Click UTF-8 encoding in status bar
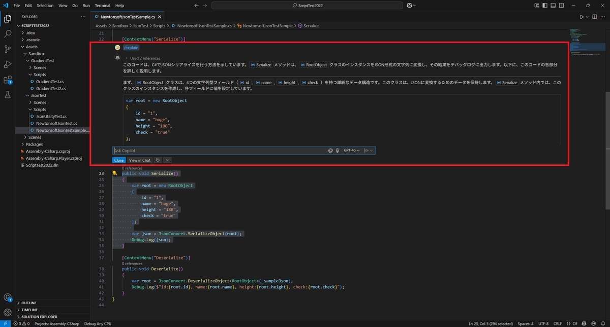 (543, 323)
